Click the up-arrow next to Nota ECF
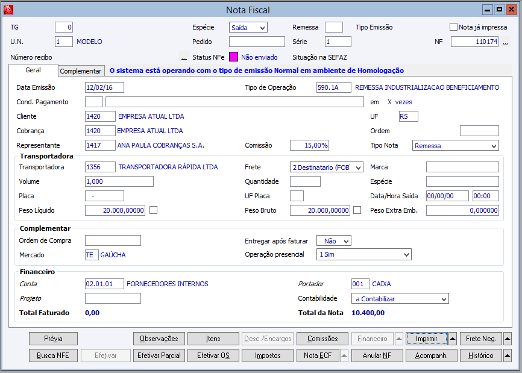 pos(344,356)
